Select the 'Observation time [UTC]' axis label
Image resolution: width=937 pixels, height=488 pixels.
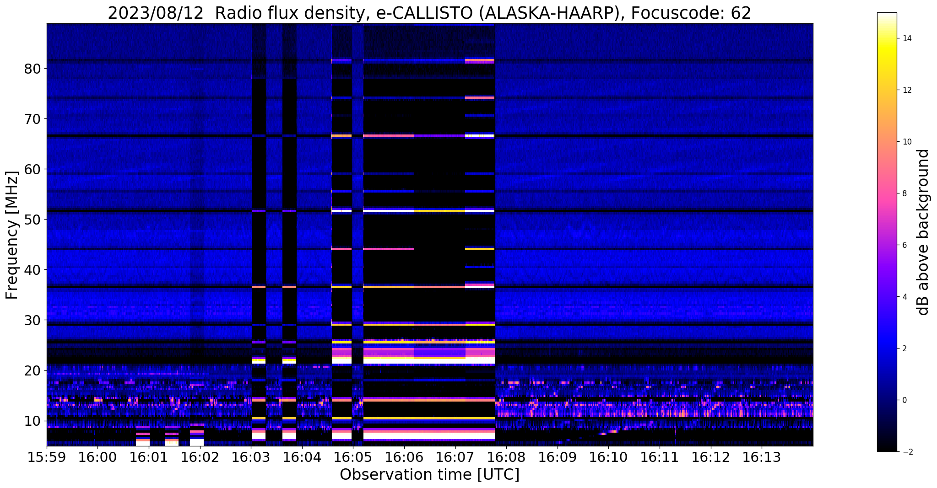tap(429, 475)
